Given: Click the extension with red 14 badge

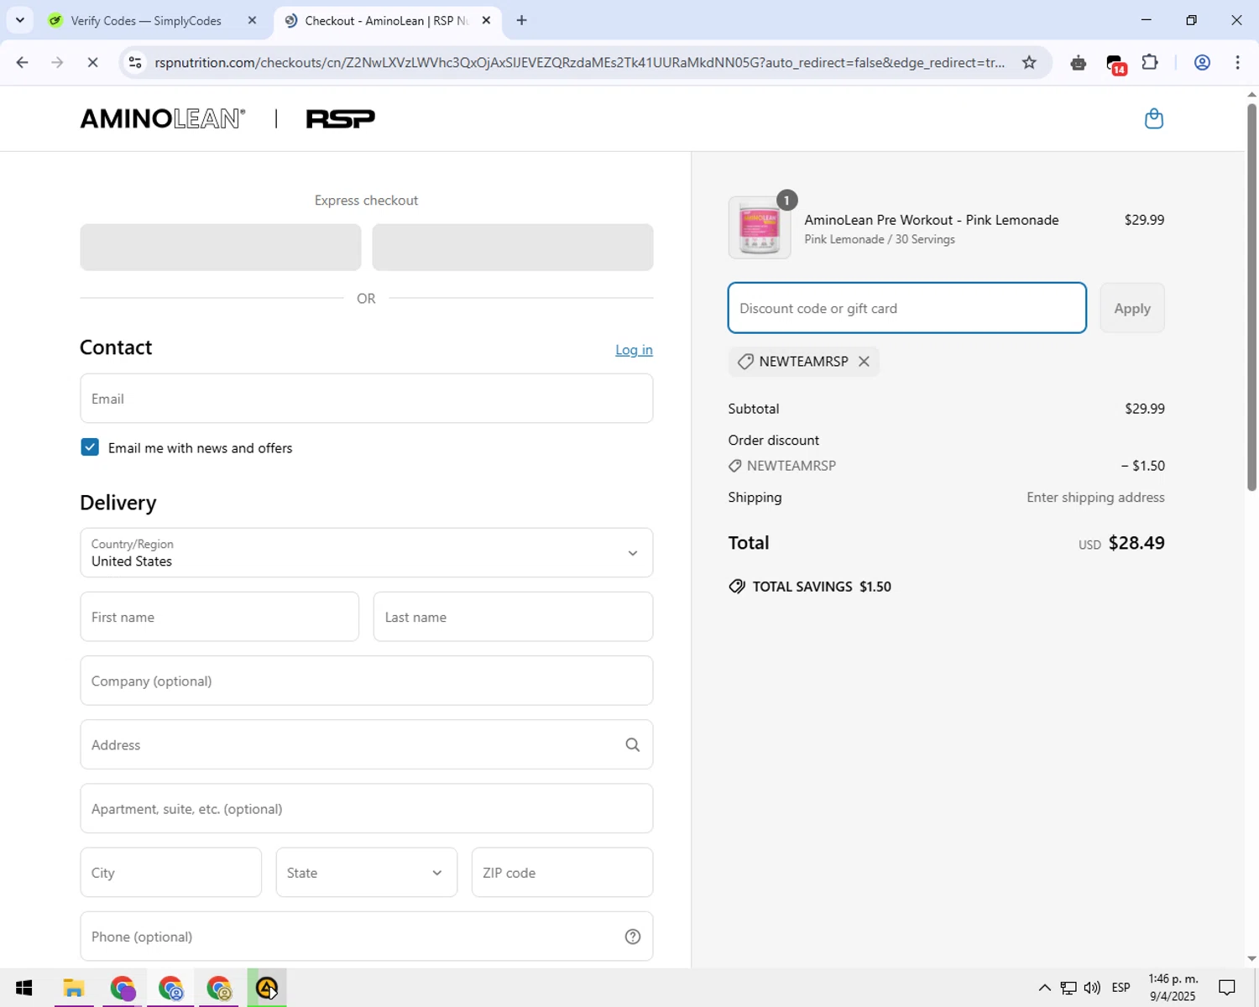Looking at the screenshot, I should click(x=1115, y=64).
